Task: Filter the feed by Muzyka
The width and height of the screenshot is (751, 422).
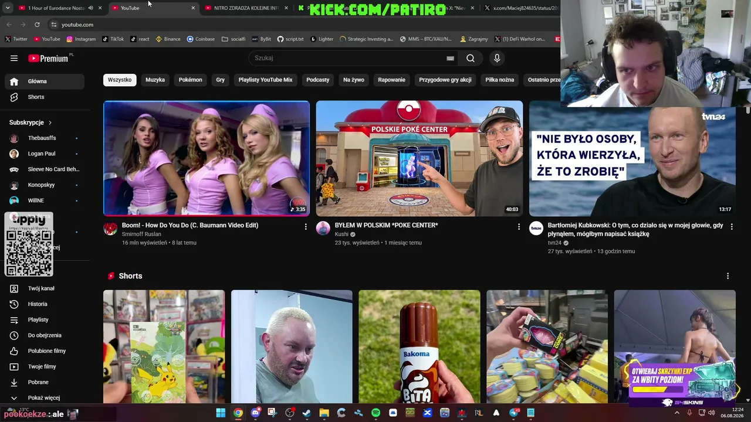Action: [155, 80]
